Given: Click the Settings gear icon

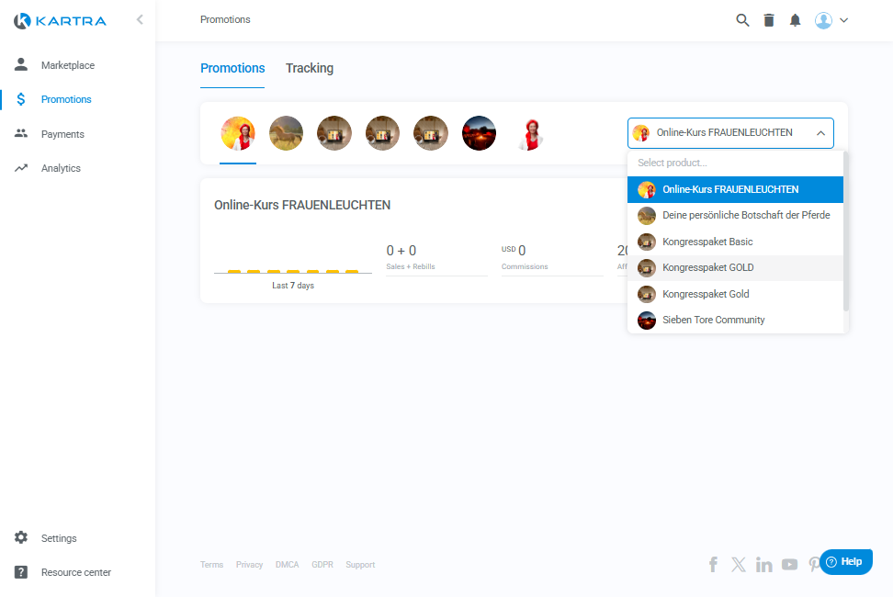Looking at the screenshot, I should [x=21, y=537].
